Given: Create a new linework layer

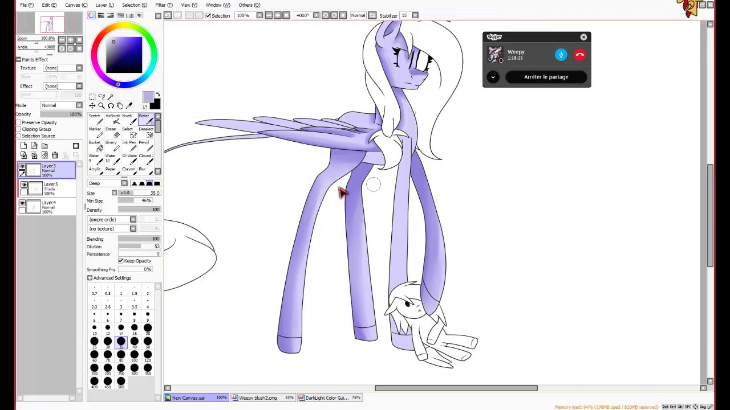Looking at the screenshot, I should click(34, 146).
